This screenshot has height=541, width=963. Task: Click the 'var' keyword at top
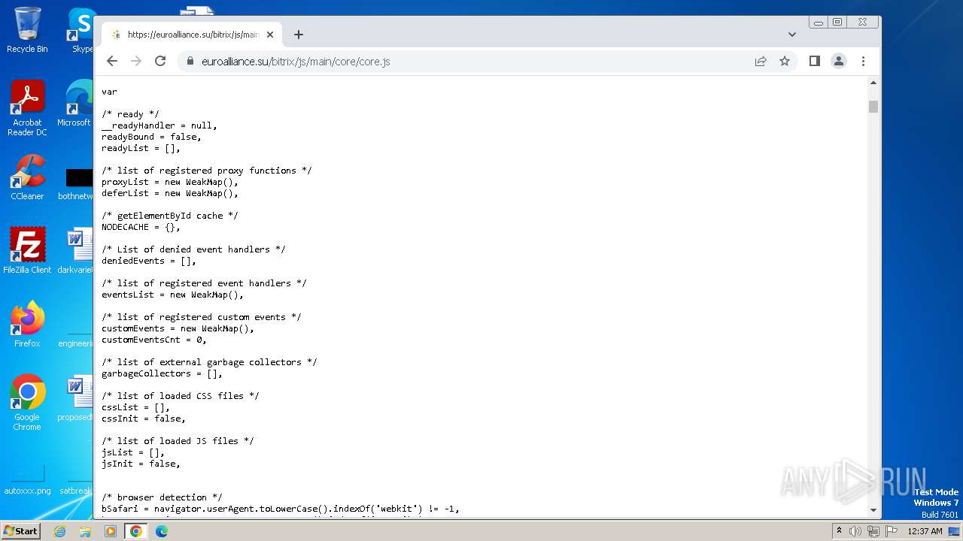pyautogui.click(x=109, y=92)
